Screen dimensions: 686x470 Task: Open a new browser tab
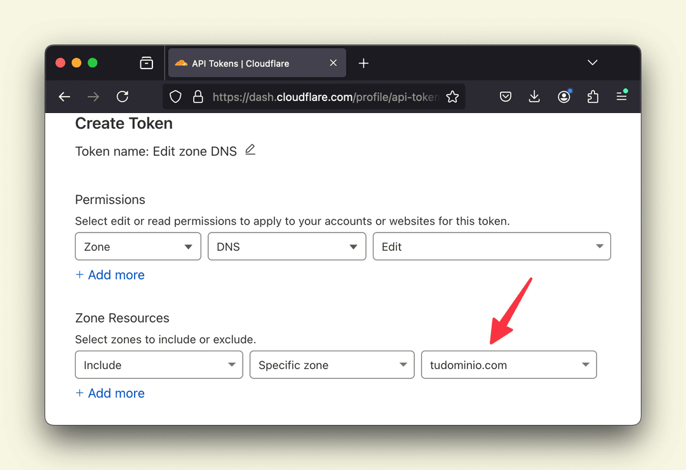pos(363,64)
